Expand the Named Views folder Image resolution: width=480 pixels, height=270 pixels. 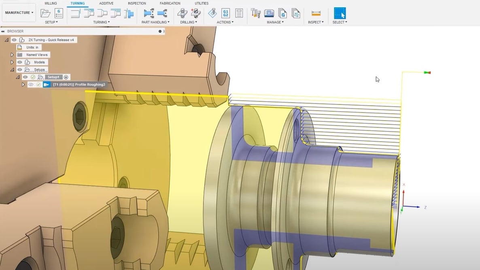pyautogui.click(x=12, y=54)
